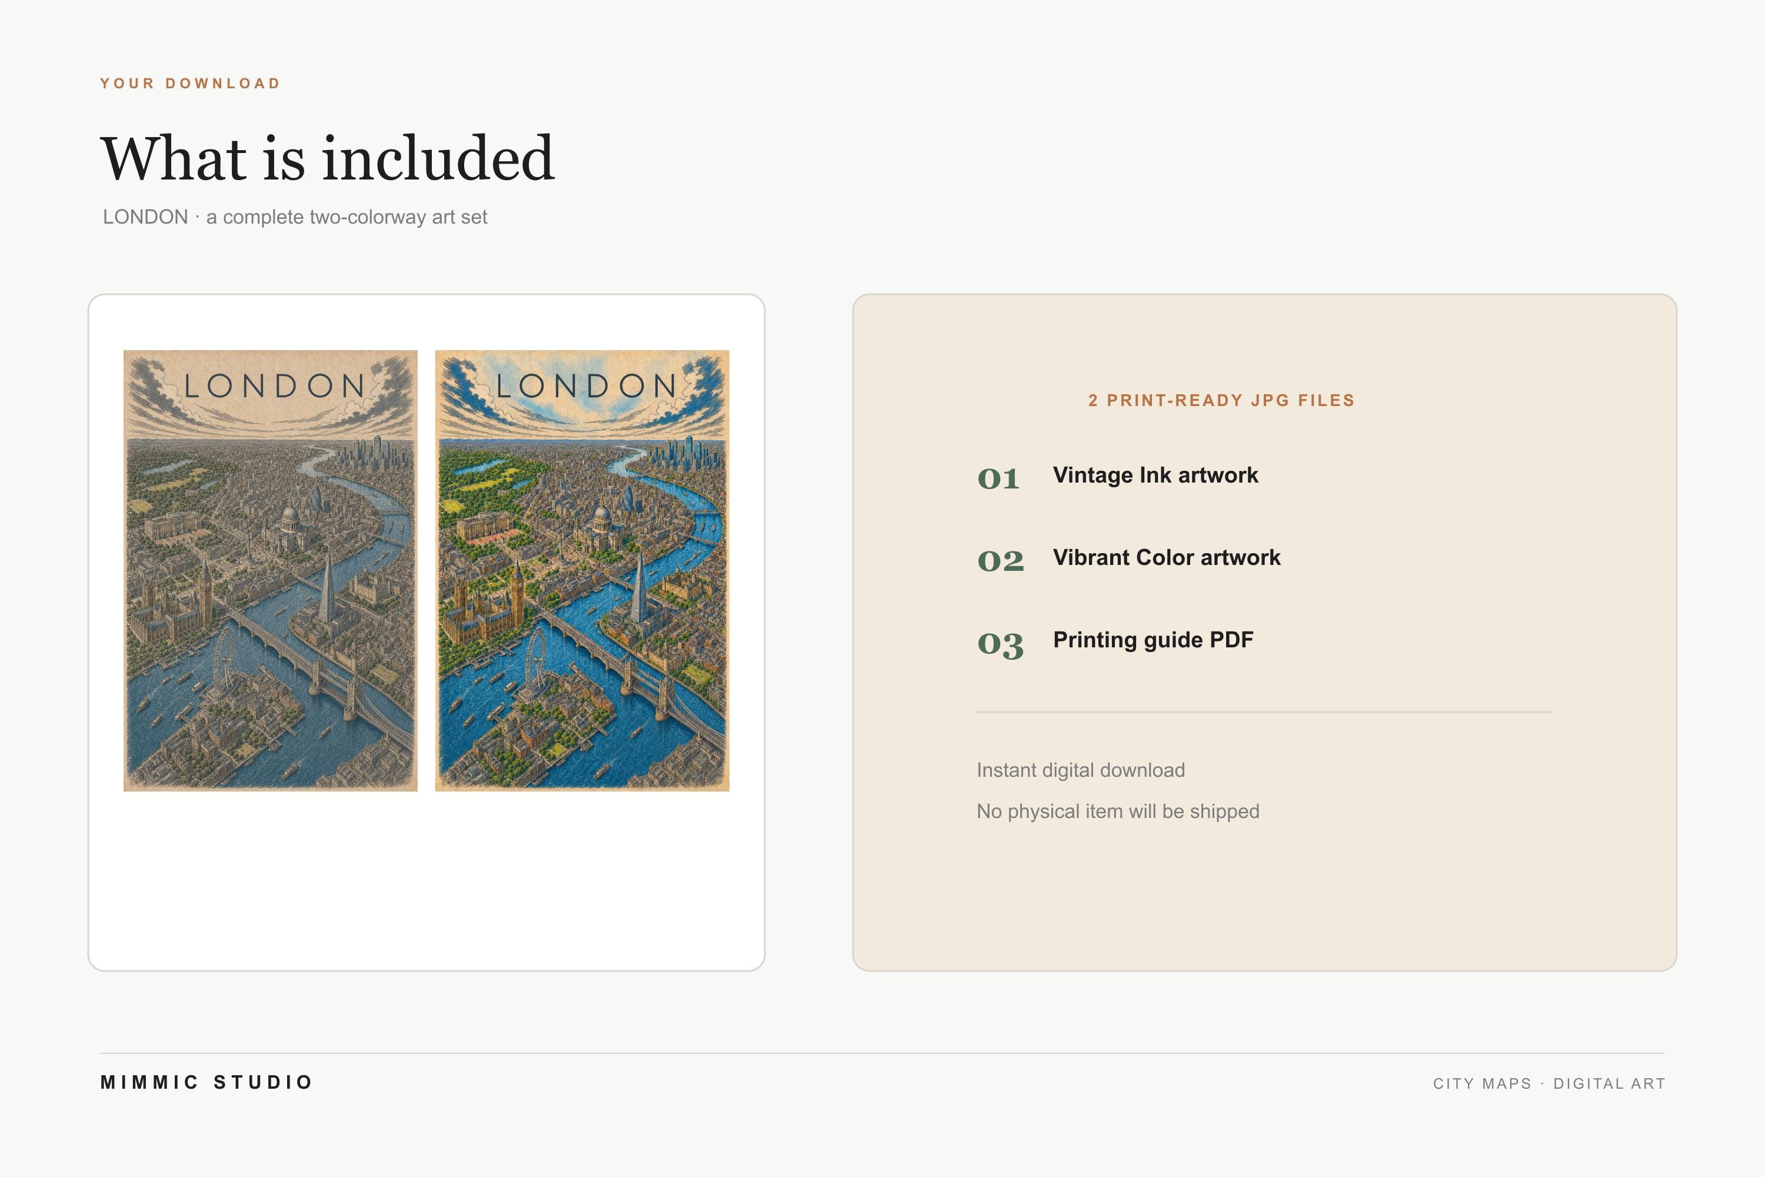Click the Vibrant Color artwork label
Image resolution: width=1765 pixels, height=1177 pixels.
(1167, 558)
